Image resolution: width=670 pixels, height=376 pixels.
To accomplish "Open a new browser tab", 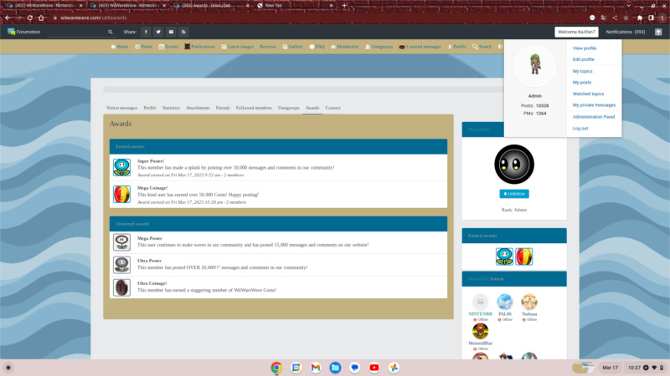I will coord(344,6).
